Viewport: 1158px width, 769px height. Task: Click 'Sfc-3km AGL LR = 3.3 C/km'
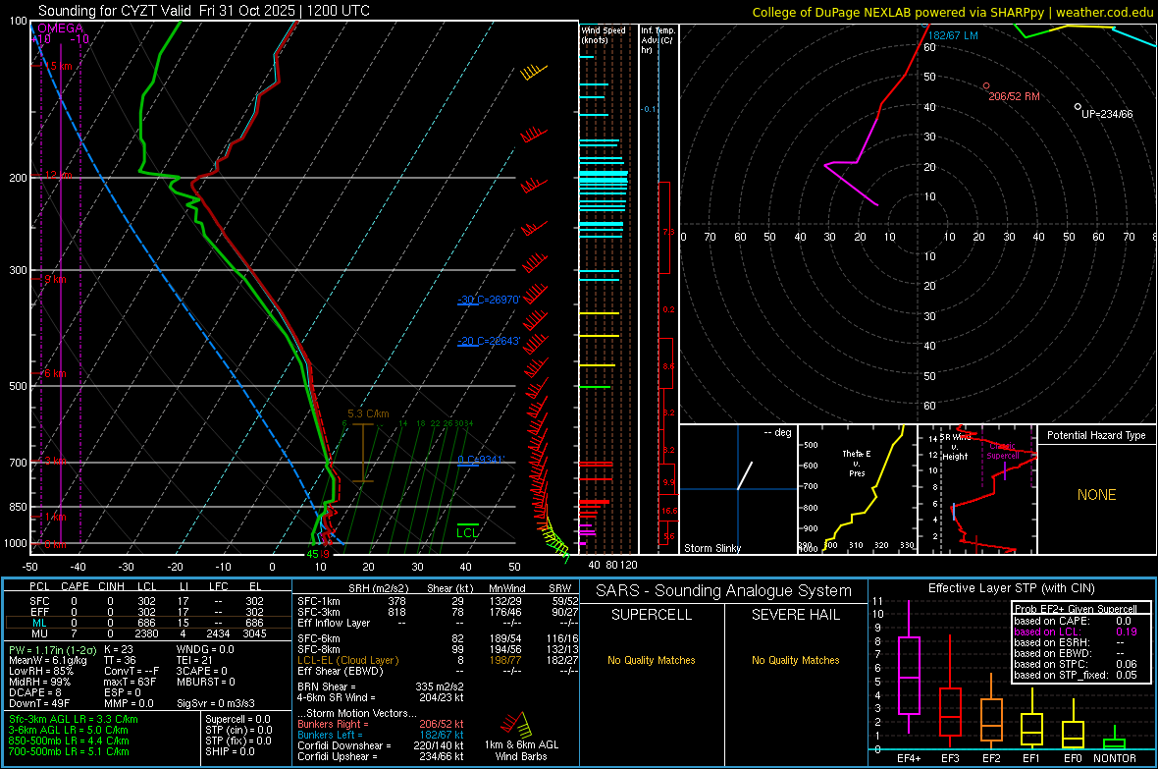74,719
